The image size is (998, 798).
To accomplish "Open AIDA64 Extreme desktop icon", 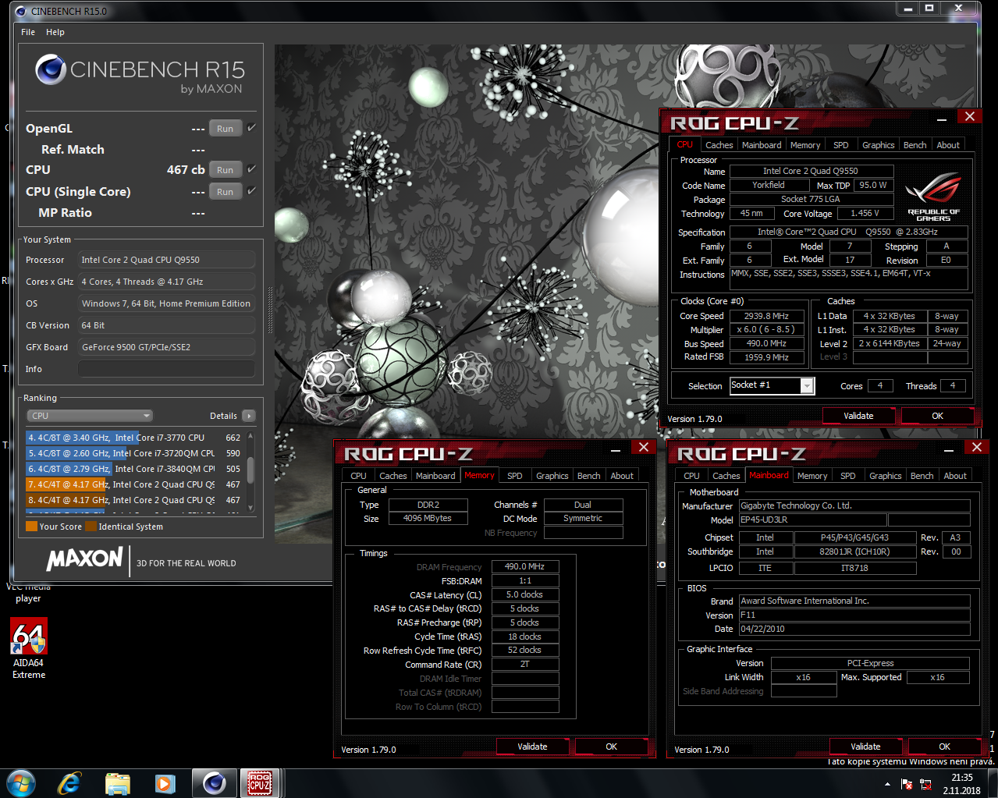I will pos(29,647).
